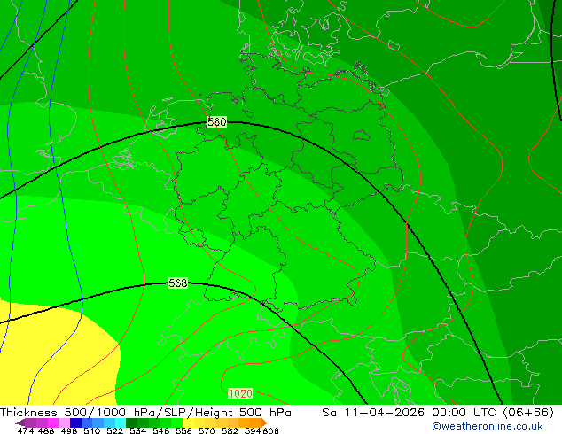Image resolution: width=562 pixels, height=434 pixels.
Task: Click the 568 contour label
Action: tap(178, 283)
